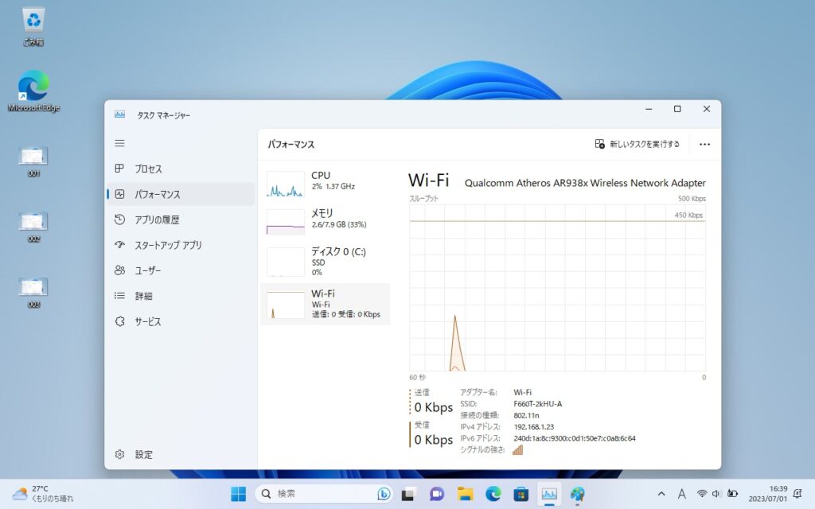
Task: Expand the system tray hidden icons chevron
Action: [661, 494]
